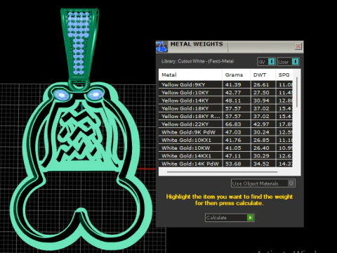Close the Metal Weights dialog
Viewport: 337px width, 253px height.
[x=298, y=46]
